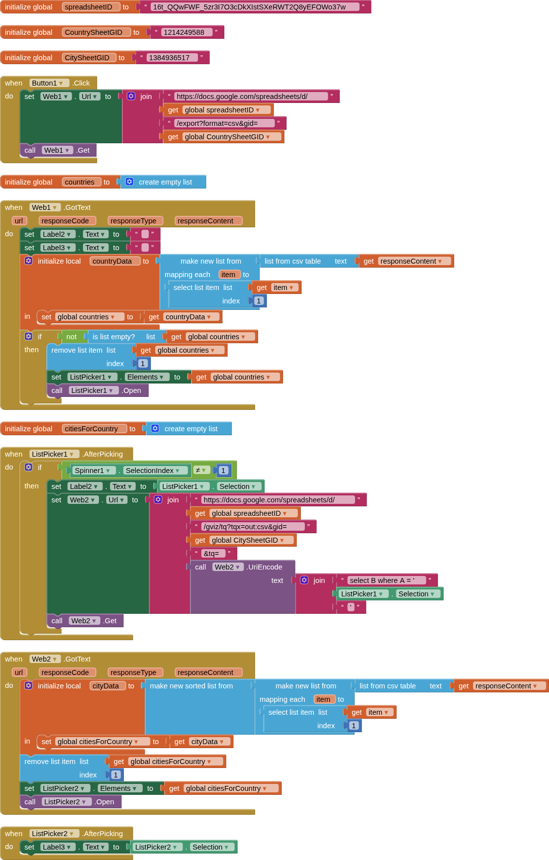Select the 'call ListPicker2 .Open' block
This screenshot has width=549, height=860.
(30, 802)
